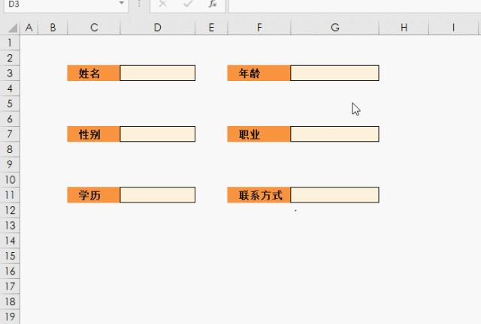This screenshot has height=324, width=481.
Task: Select the input cell next to 联系方式
Action: pyautogui.click(x=334, y=195)
